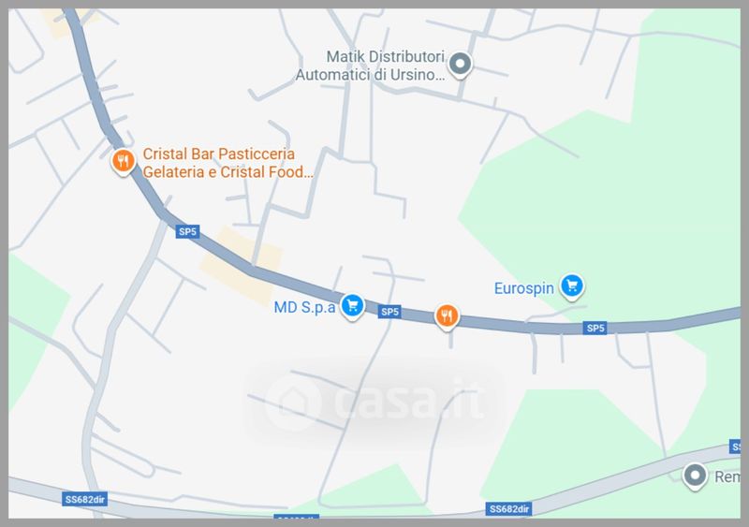
Task: Click the MD S.p.a text label
Action: pyautogui.click(x=305, y=307)
